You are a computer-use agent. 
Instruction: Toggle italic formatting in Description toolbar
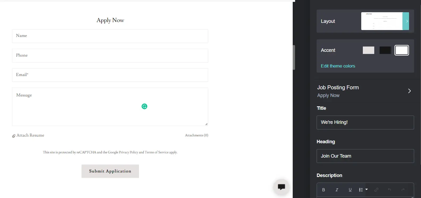tap(337, 190)
